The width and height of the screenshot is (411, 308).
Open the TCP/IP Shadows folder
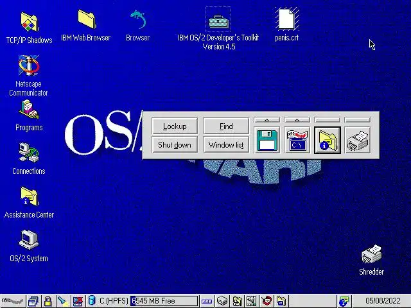click(x=29, y=22)
